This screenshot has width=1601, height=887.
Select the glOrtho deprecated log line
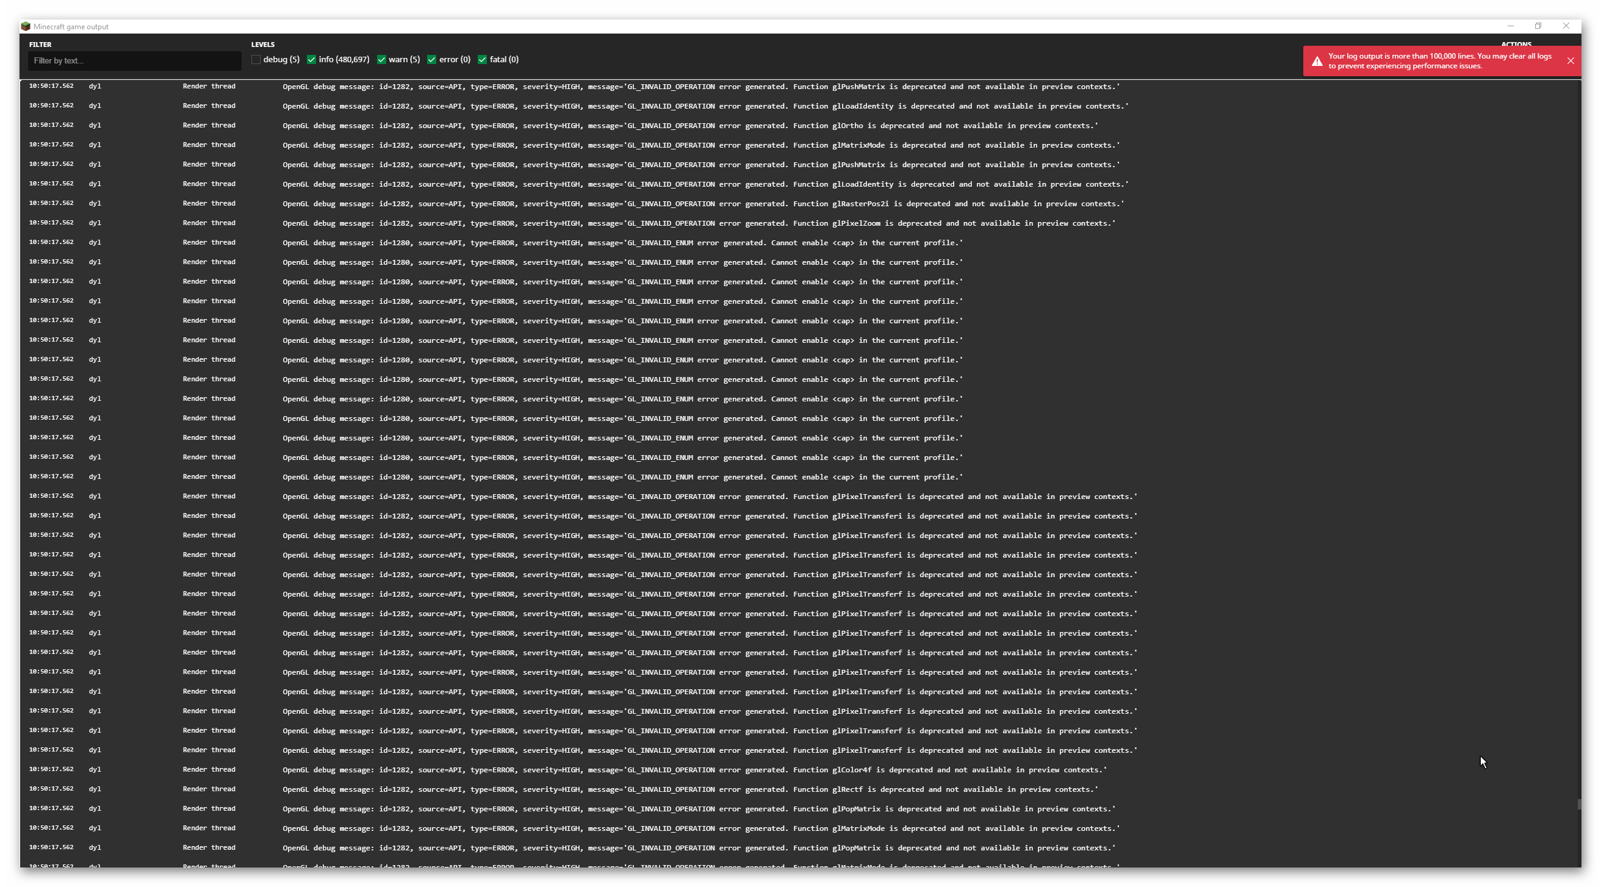point(690,126)
